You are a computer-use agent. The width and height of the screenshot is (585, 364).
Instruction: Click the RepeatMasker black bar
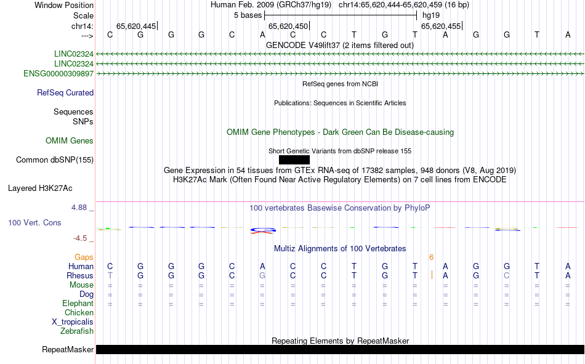(x=340, y=349)
